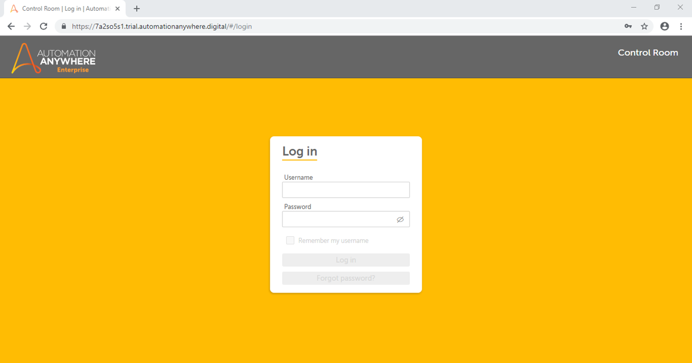Bookmark this page with star icon
692x363 pixels.
(x=644, y=27)
